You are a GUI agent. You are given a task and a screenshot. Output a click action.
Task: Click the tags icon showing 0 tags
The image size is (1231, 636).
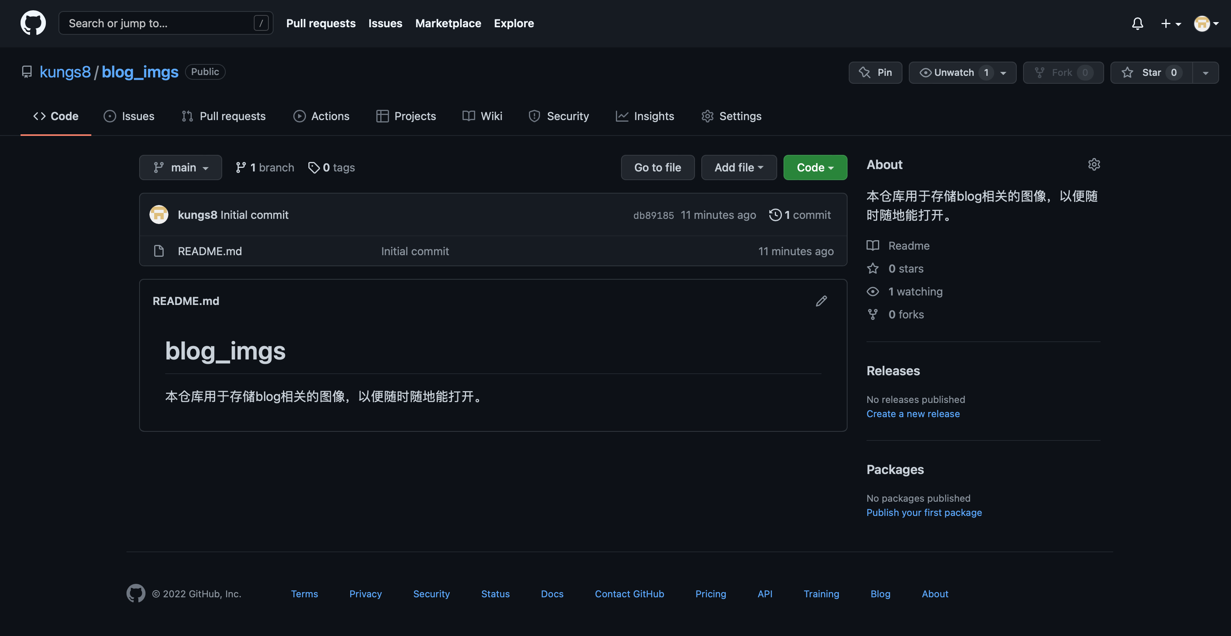313,167
